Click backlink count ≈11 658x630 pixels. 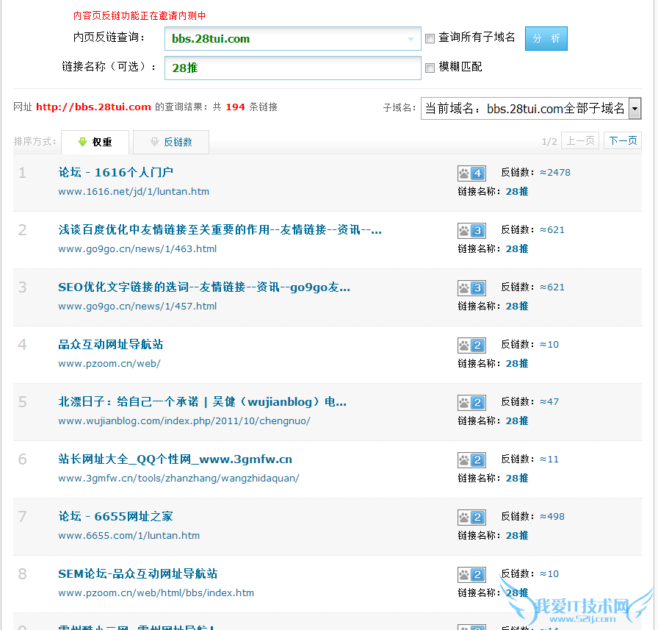[549, 459]
